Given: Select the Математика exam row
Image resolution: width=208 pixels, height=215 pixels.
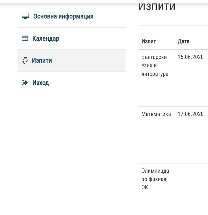Looking at the screenshot, I should (x=156, y=114).
